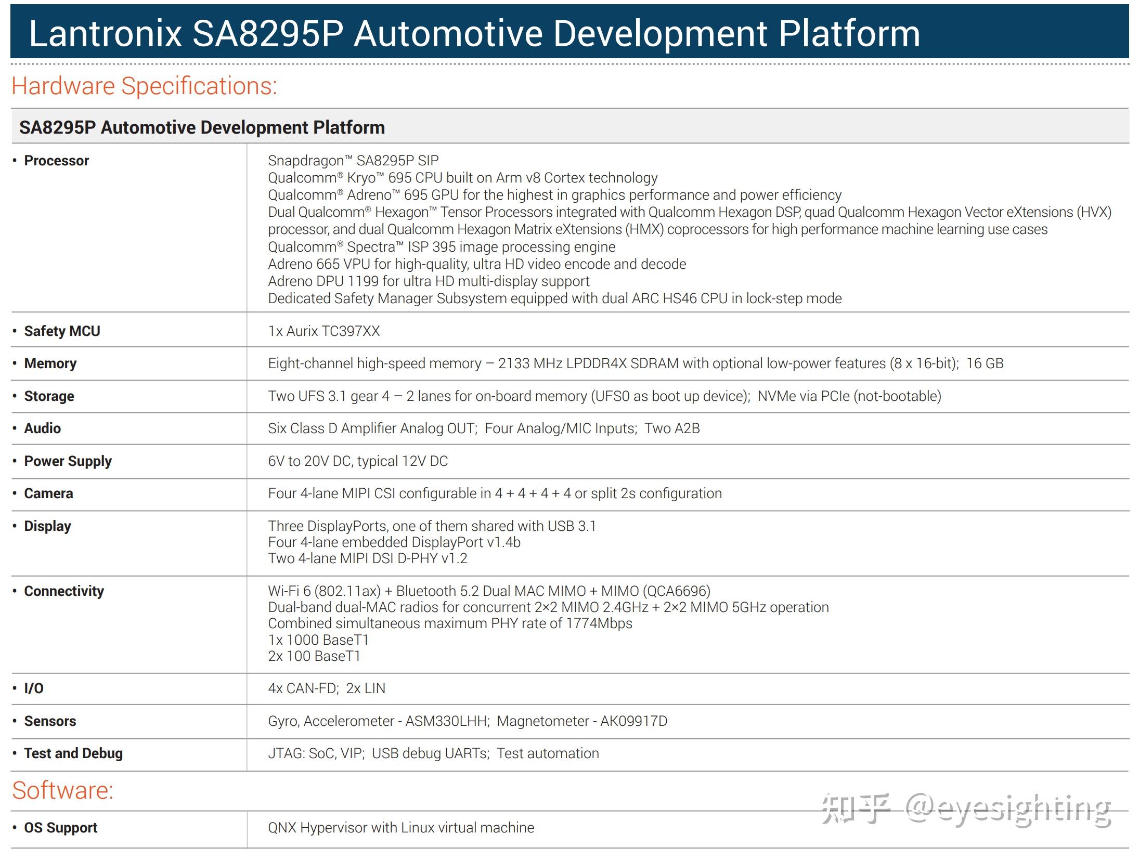Click the Software section heading
This screenshot has width=1139, height=860.
[x=62, y=790]
